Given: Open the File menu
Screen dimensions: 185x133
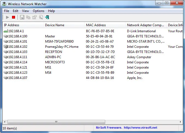Looking at the screenshot, I should [7, 11].
